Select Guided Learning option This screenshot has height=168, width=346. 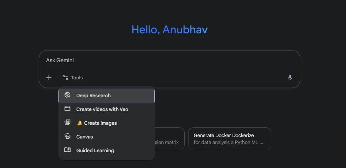tap(107, 150)
